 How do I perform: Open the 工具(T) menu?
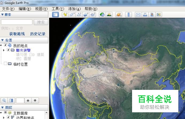58,9
